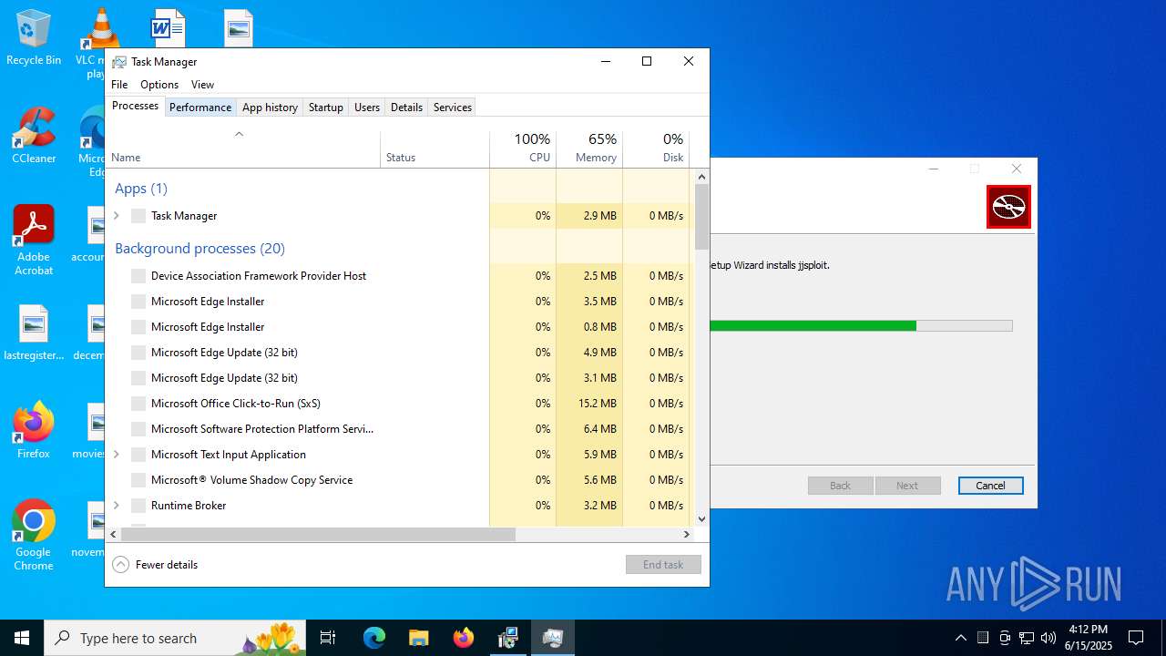This screenshot has width=1166, height=656.
Task: Click the taskbar search box
Action: pyautogui.click(x=176, y=638)
